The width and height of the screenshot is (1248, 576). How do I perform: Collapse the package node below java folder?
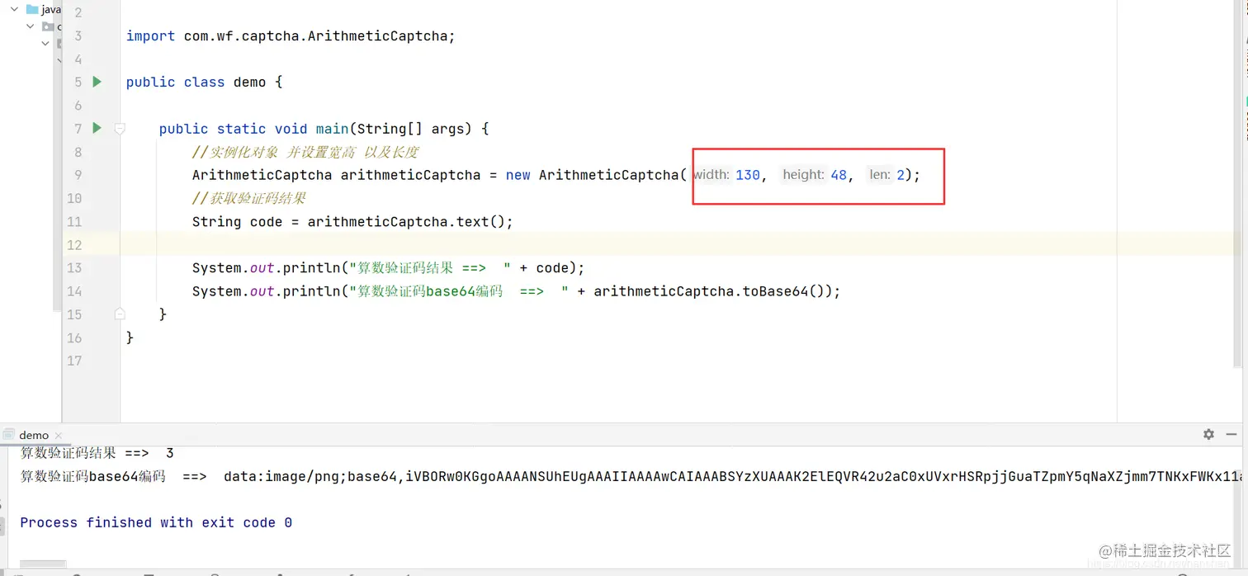click(x=31, y=26)
